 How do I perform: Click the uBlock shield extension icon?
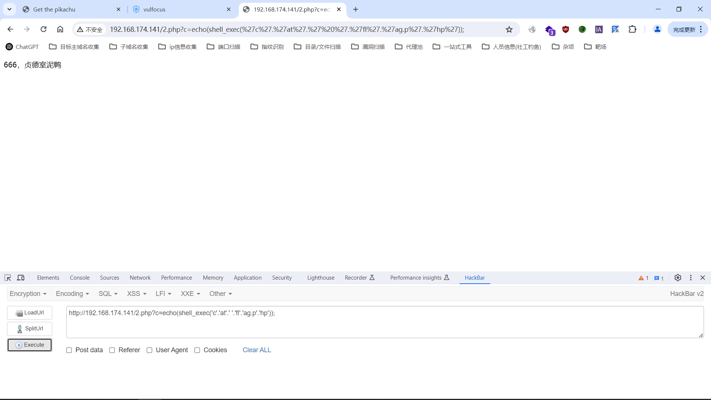pos(565,29)
